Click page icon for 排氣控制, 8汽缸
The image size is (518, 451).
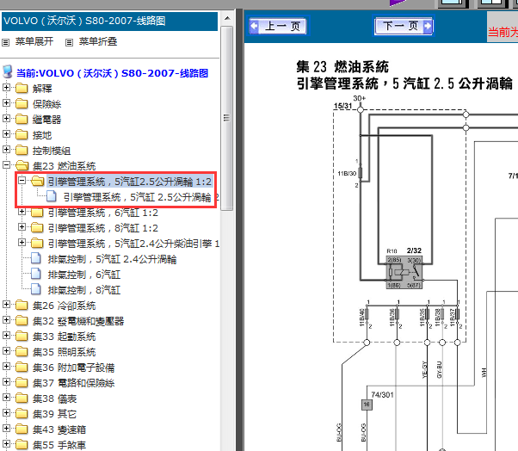[x=35, y=289]
